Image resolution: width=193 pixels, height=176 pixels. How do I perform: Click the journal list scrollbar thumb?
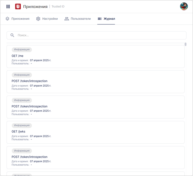pyautogui.click(x=186, y=44)
